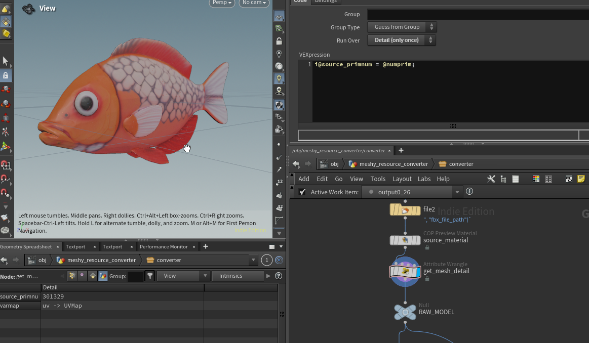Image resolution: width=589 pixels, height=343 pixels.
Task: Click the obj segment in spreadsheet path bar
Action: coord(37,260)
